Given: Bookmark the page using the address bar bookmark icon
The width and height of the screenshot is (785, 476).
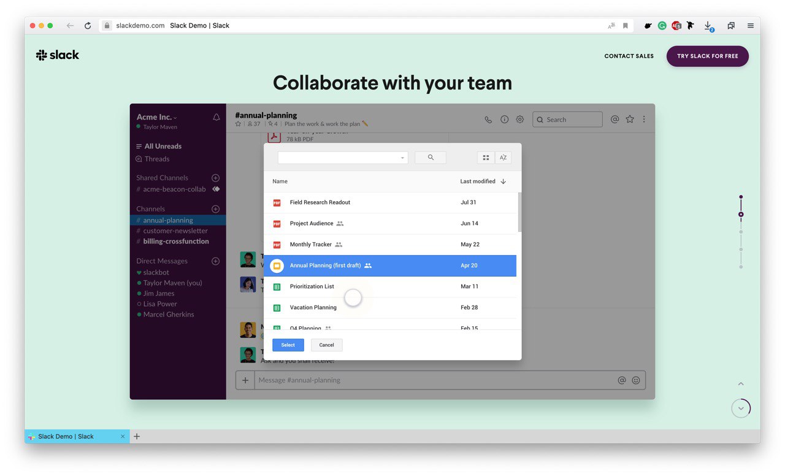Looking at the screenshot, I should tap(626, 26).
